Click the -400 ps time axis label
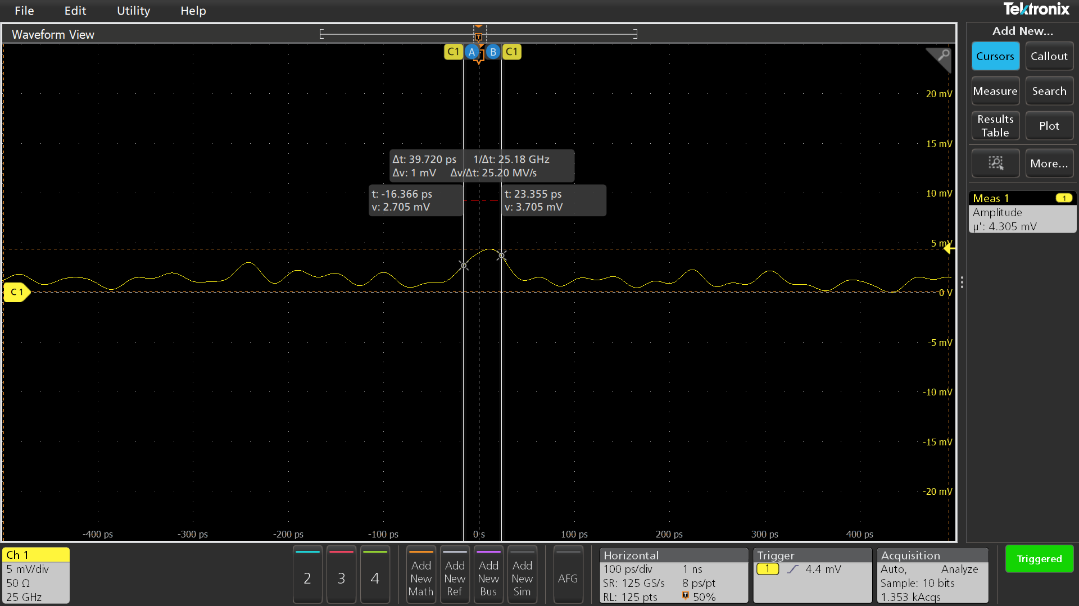Screen dimensions: 1079x606 [98, 534]
